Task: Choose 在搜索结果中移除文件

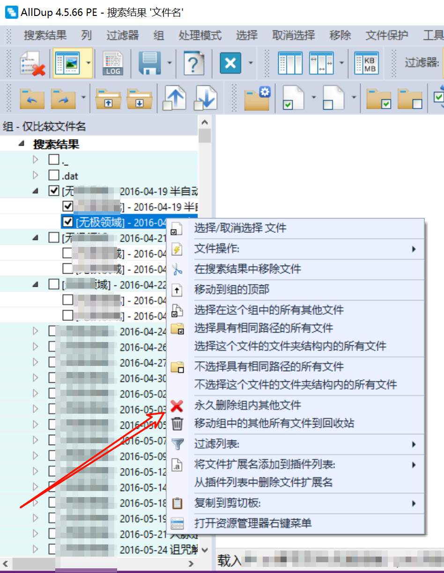Action: click(296, 269)
